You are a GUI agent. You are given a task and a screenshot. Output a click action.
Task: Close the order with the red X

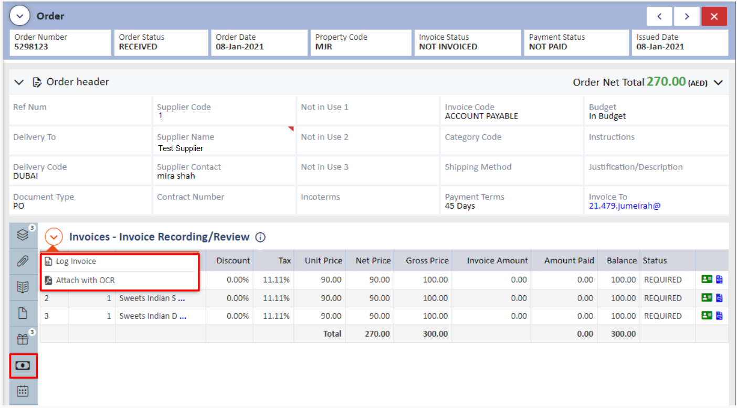tap(714, 16)
